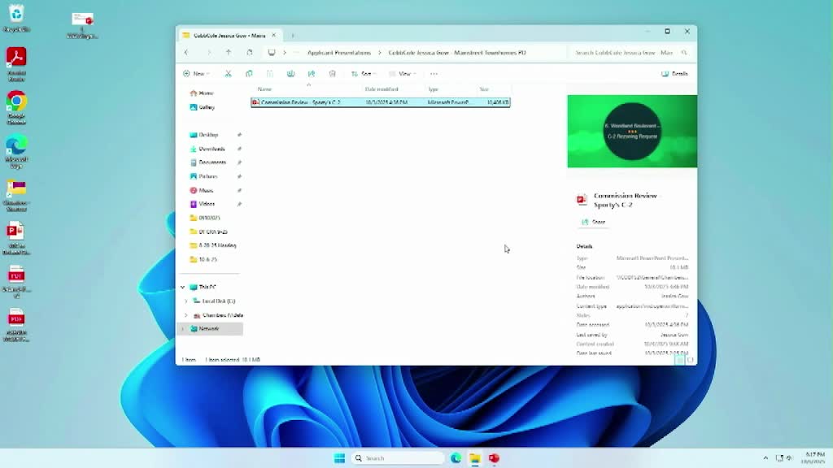
Task: Open the Windows Start menu
Action: 339,458
